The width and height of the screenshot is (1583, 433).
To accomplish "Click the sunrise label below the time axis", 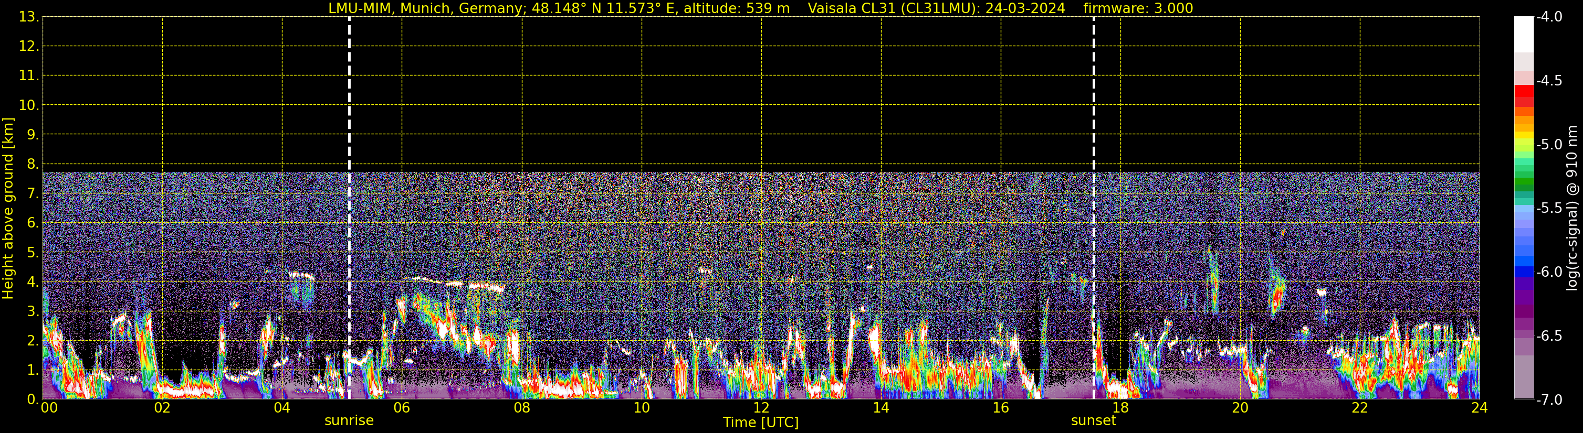I will click(349, 421).
